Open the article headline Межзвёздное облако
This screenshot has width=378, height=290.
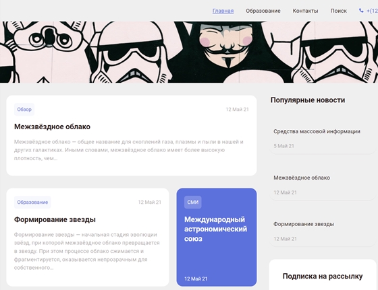point(52,126)
